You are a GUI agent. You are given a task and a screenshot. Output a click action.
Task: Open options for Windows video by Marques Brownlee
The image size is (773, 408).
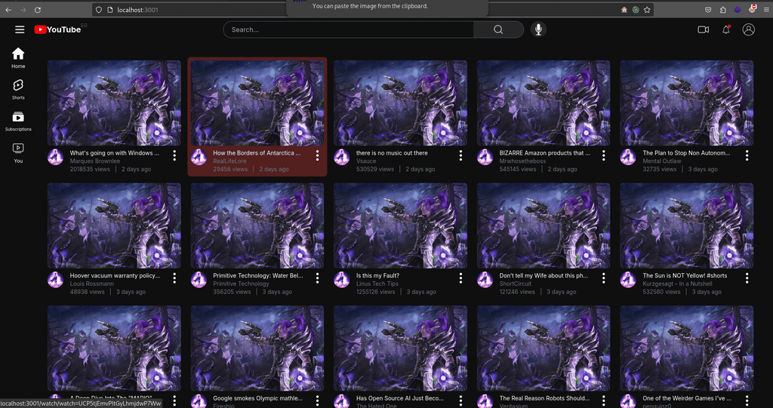pyautogui.click(x=174, y=155)
